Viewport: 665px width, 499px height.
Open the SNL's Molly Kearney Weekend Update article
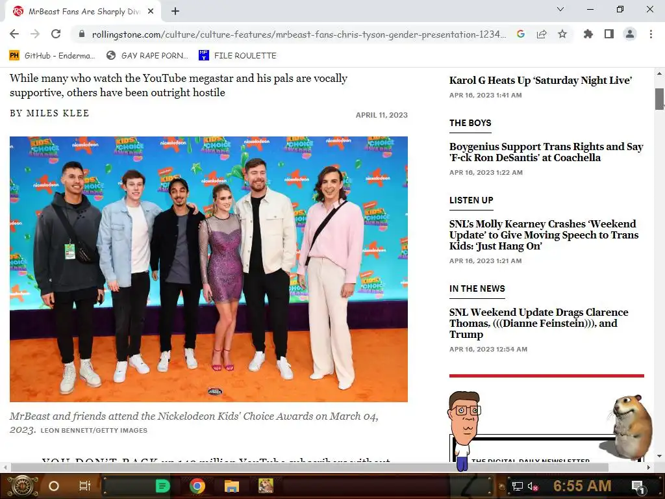544,235
